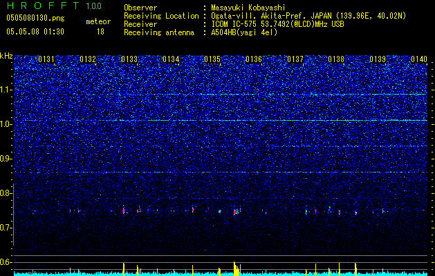Click the strong red meteor echo near 0135-0136

tap(236, 212)
